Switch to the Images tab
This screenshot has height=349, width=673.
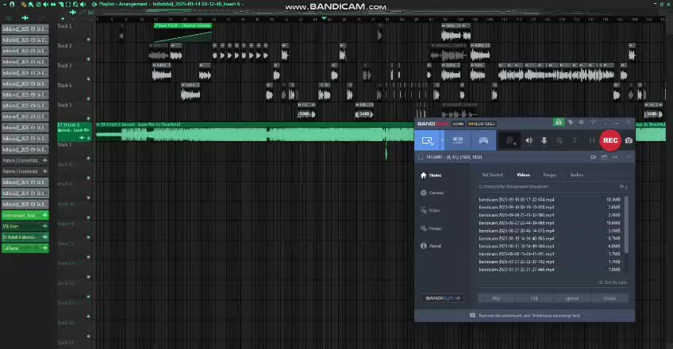point(550,175)
